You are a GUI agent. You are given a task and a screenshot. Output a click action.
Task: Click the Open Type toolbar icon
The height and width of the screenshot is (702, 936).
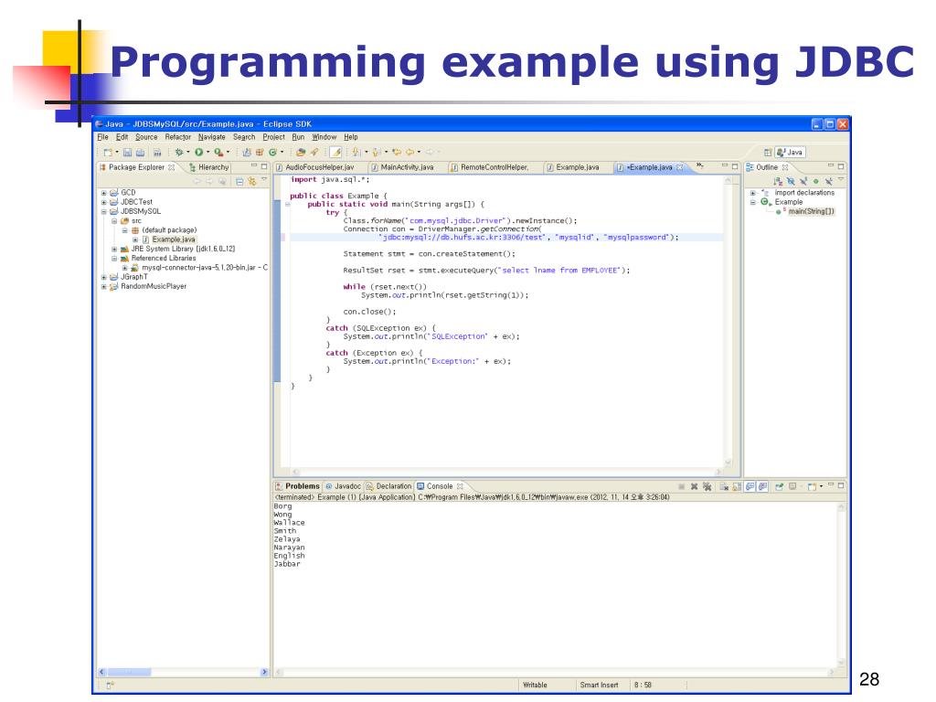[301, 153]
